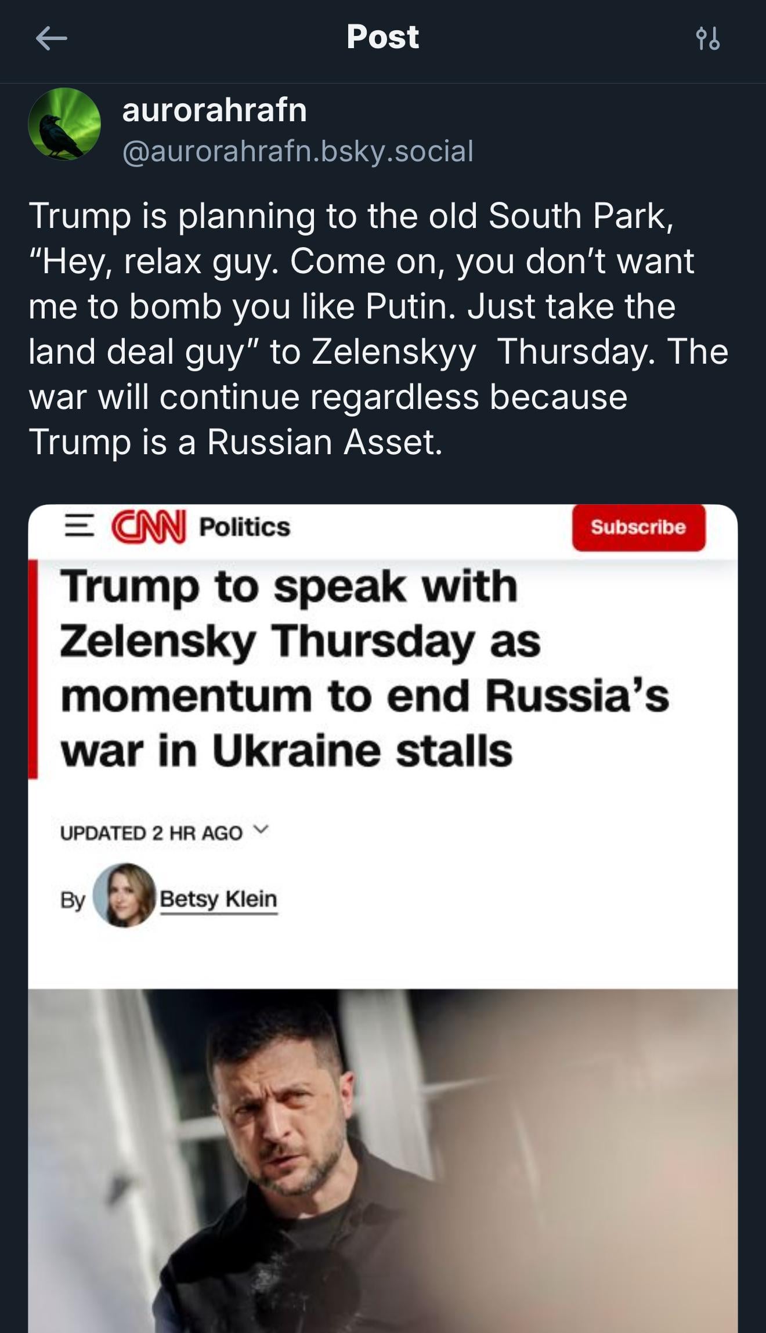Viewport: 766px width, 1333px height.
Task: Open the Zelensky article photo
Action: [383, 1161]
